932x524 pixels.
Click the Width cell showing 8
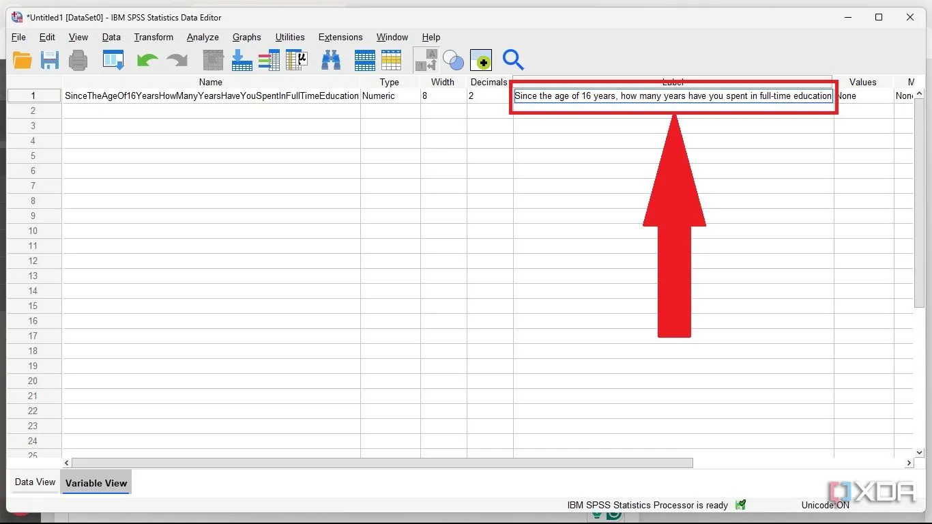[443, 96]
